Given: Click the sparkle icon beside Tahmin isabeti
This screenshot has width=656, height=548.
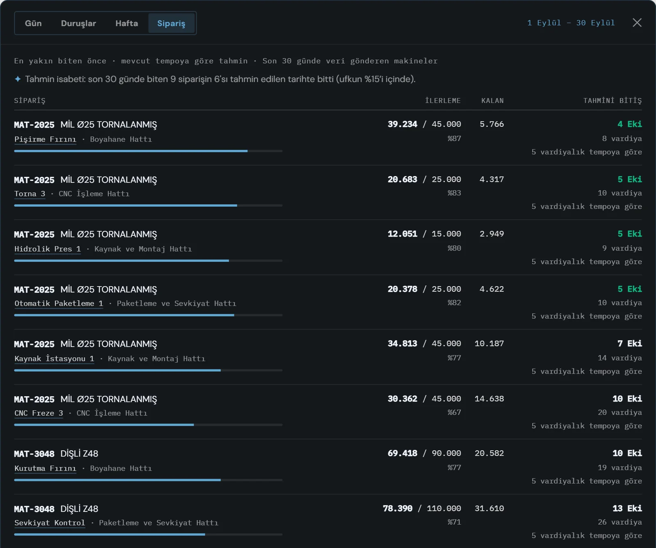Looking at the screenshot, I should (18, 79).
